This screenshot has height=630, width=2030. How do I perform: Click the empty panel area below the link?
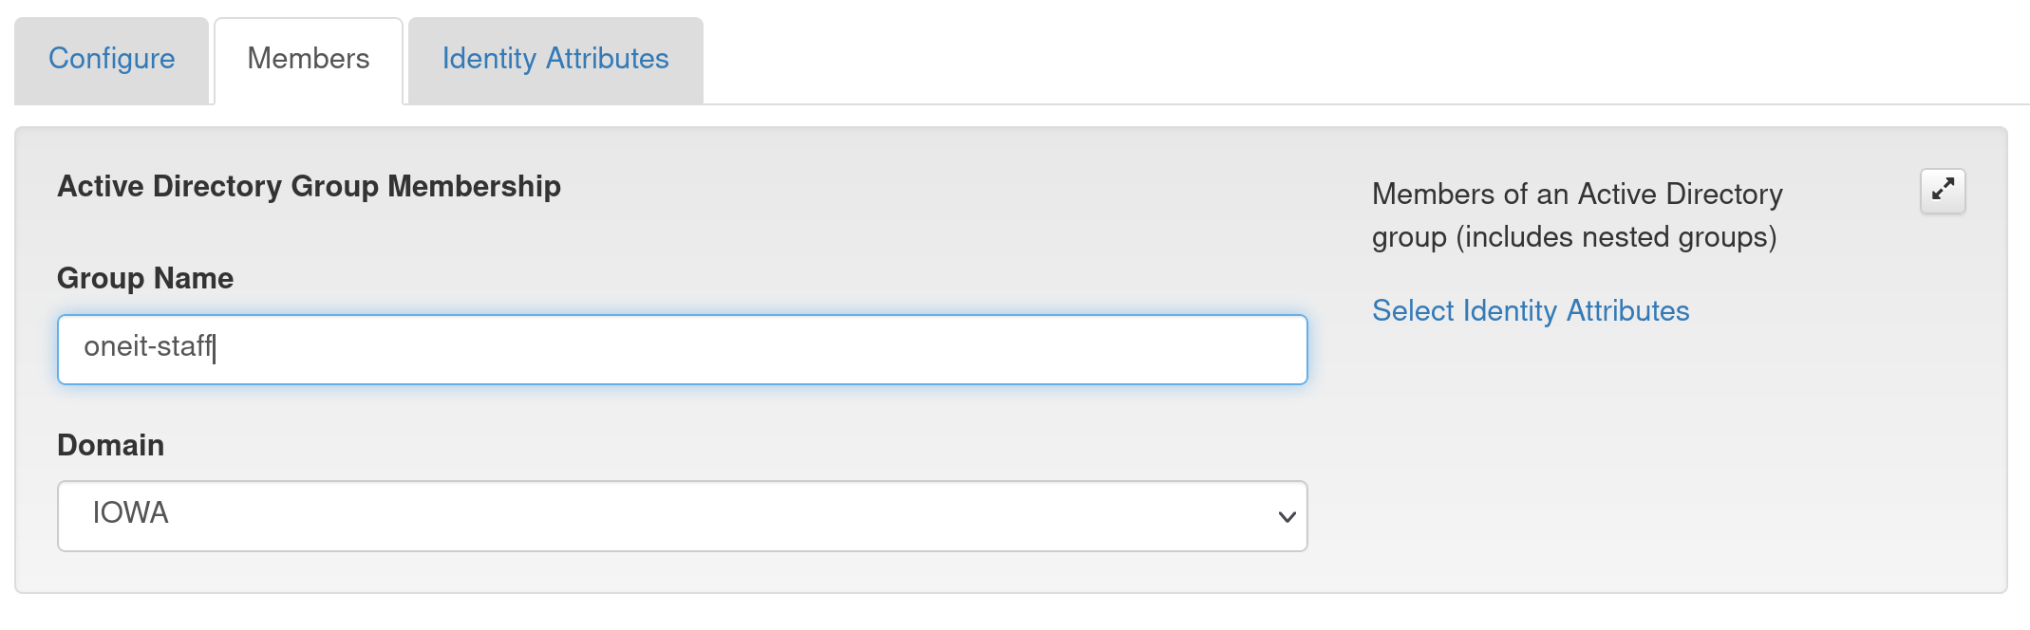pos(1614,455)
